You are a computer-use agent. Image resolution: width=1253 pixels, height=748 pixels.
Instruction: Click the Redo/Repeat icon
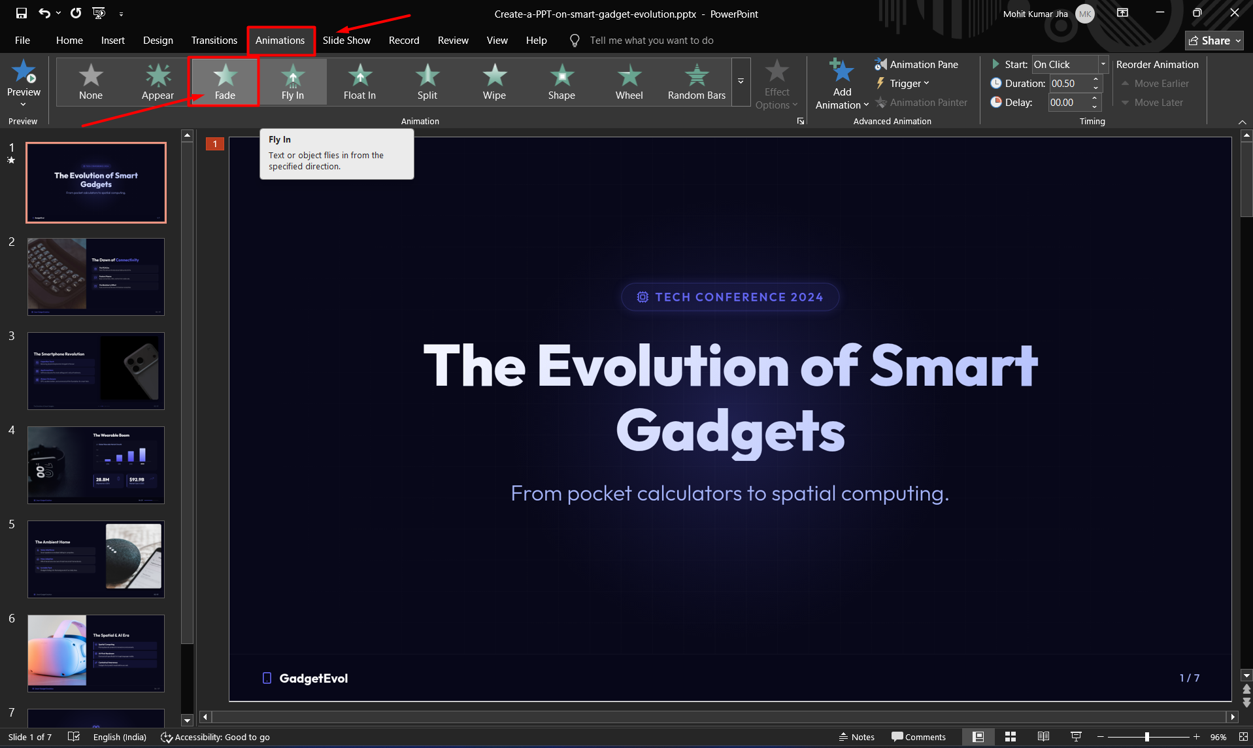[x=76, y=13]
